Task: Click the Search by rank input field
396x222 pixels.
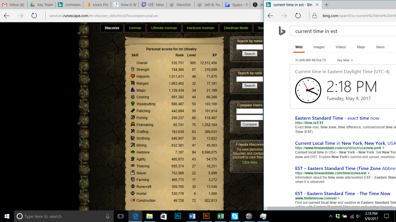Action: pyautogui.click(x=250, y=79)
